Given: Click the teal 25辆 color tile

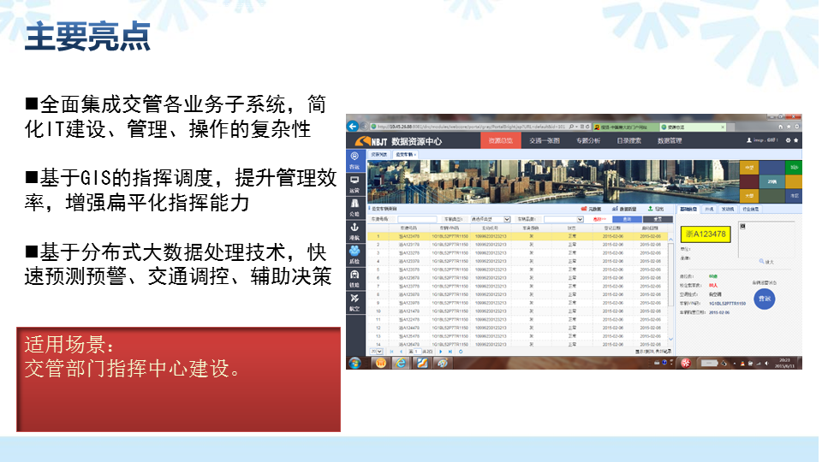Looking at the screenshot, I should 771,181.
